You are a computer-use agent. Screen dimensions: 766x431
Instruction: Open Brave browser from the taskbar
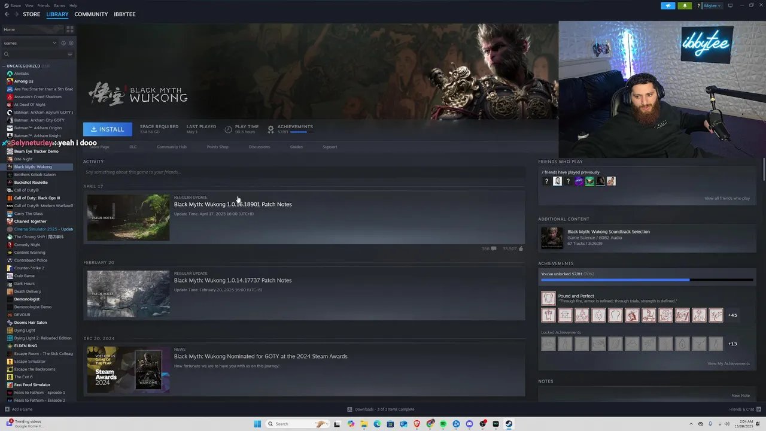[417, 424]
